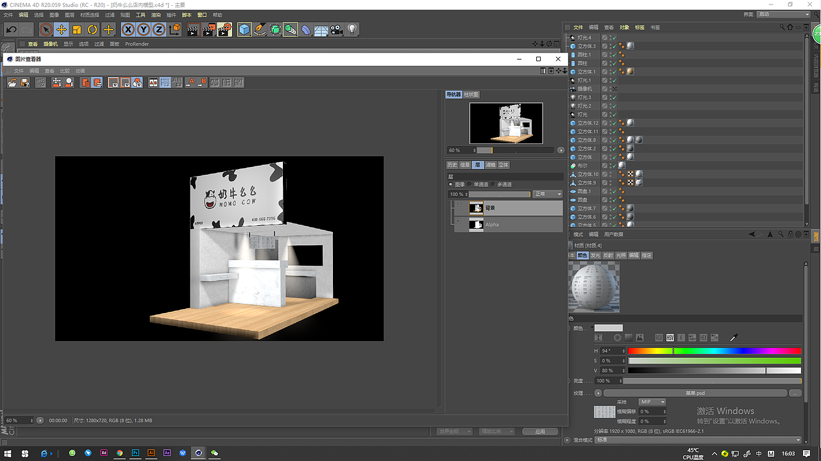This screenshot has width=821, height=461.
Task: Pick color with the eyedropper tool
Action: pyautogui.click(x=734, y=337)
